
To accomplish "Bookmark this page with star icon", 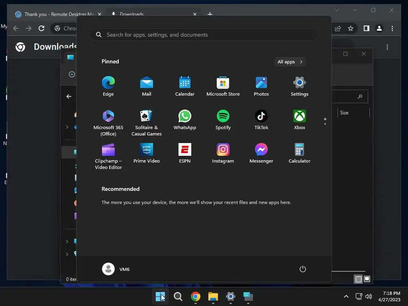I will coord(351,28).
